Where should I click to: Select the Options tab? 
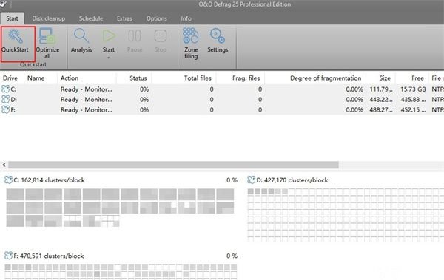tap(156, 18)
